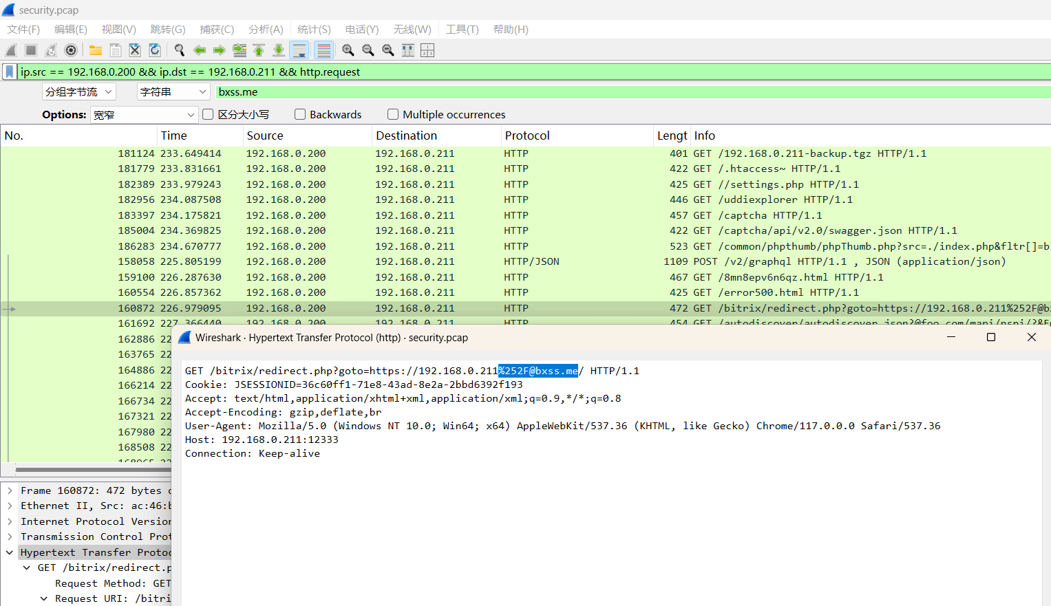Zoom out on packet text
The width and height of the screenshot is (1051, 606).
(368, 50)
